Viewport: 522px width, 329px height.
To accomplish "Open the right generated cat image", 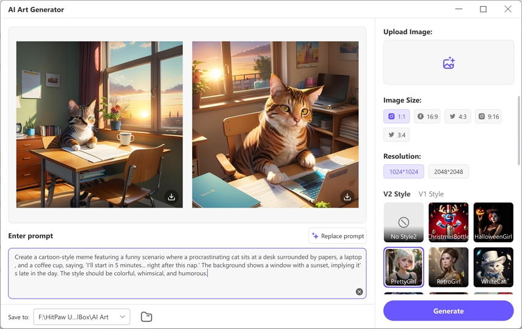I will 275,124.
